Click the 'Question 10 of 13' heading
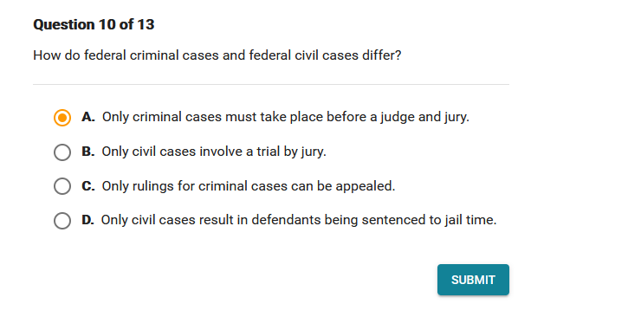This screenshot has width=628, height=336. point(94,24)
